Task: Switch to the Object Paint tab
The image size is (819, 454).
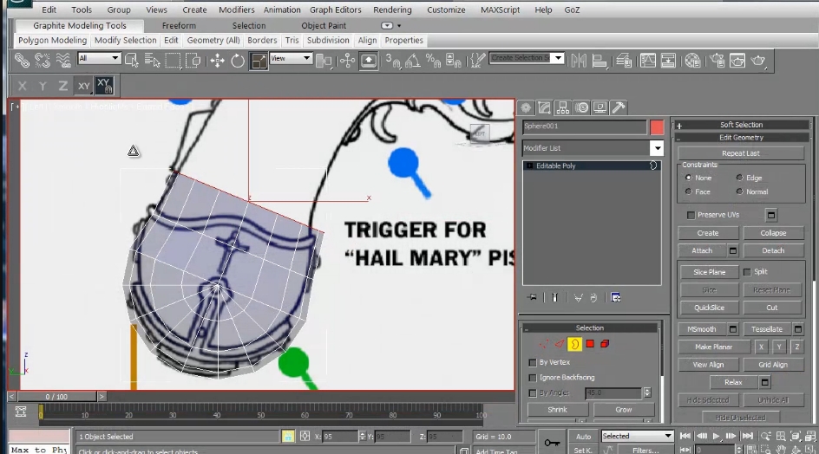Action: 324,26
